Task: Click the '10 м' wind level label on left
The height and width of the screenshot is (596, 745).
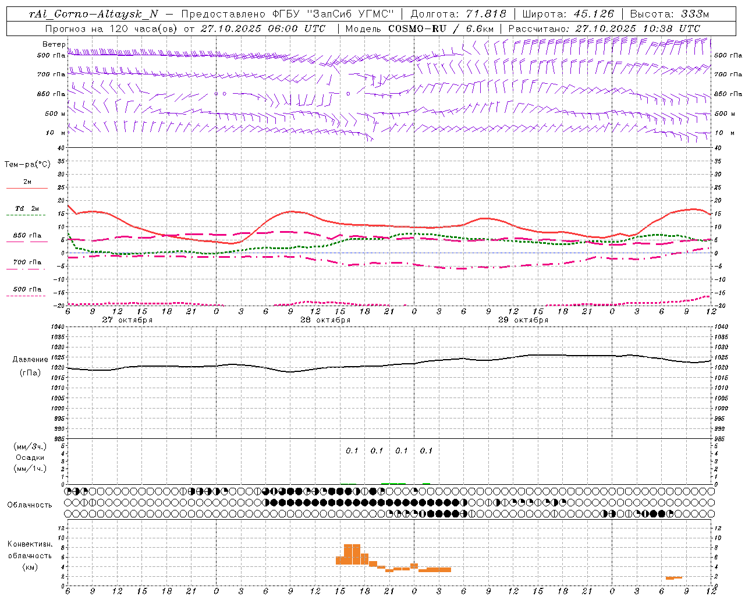Action: tap(56, 133)
